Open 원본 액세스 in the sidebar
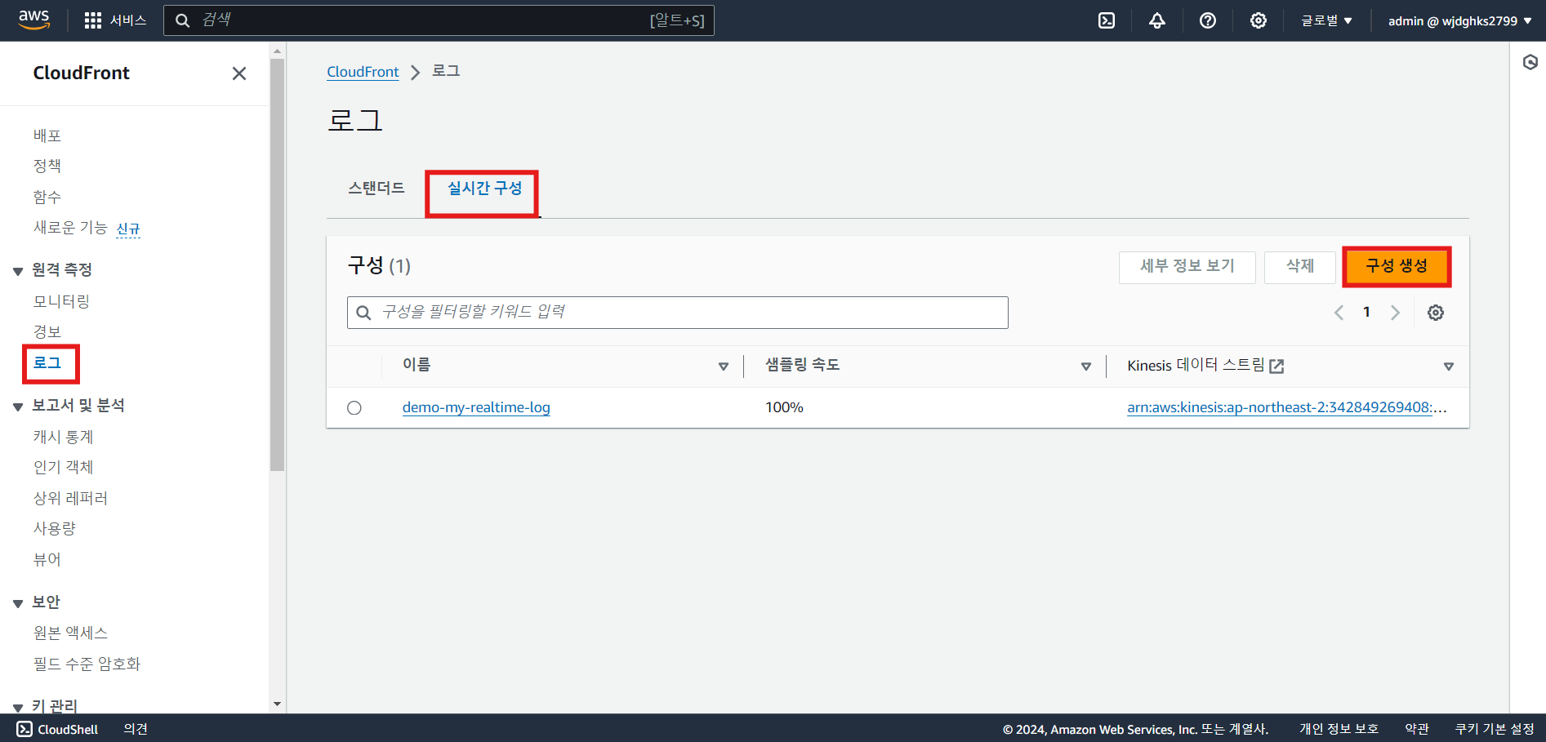 tap(70, 633)
